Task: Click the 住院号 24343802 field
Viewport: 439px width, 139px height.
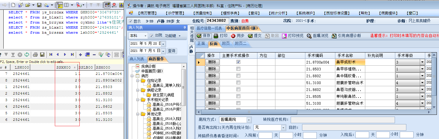Action: pyautogui.click(x=217, y=21)
